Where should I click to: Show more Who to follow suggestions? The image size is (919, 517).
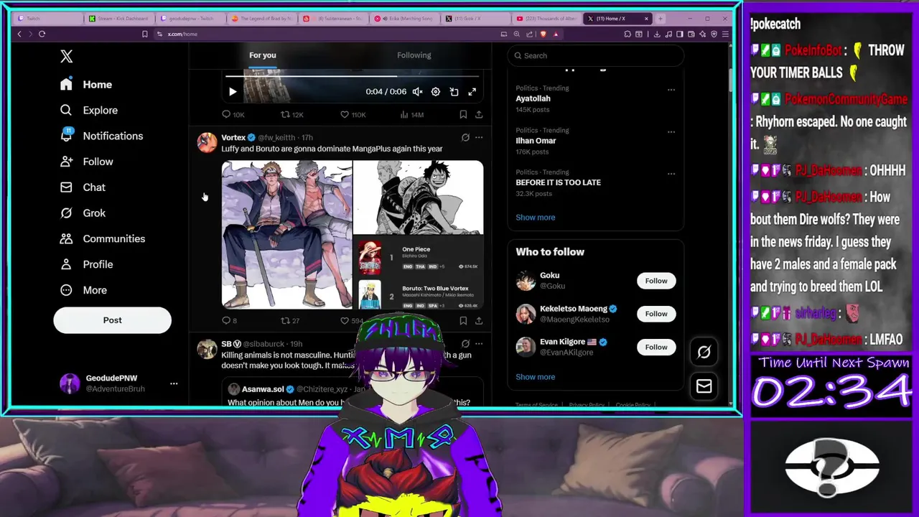536,377
